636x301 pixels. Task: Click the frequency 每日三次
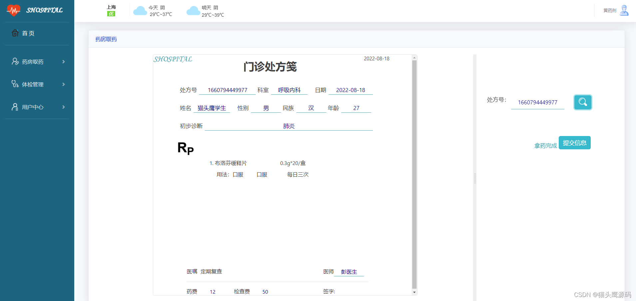coord(298,175)
